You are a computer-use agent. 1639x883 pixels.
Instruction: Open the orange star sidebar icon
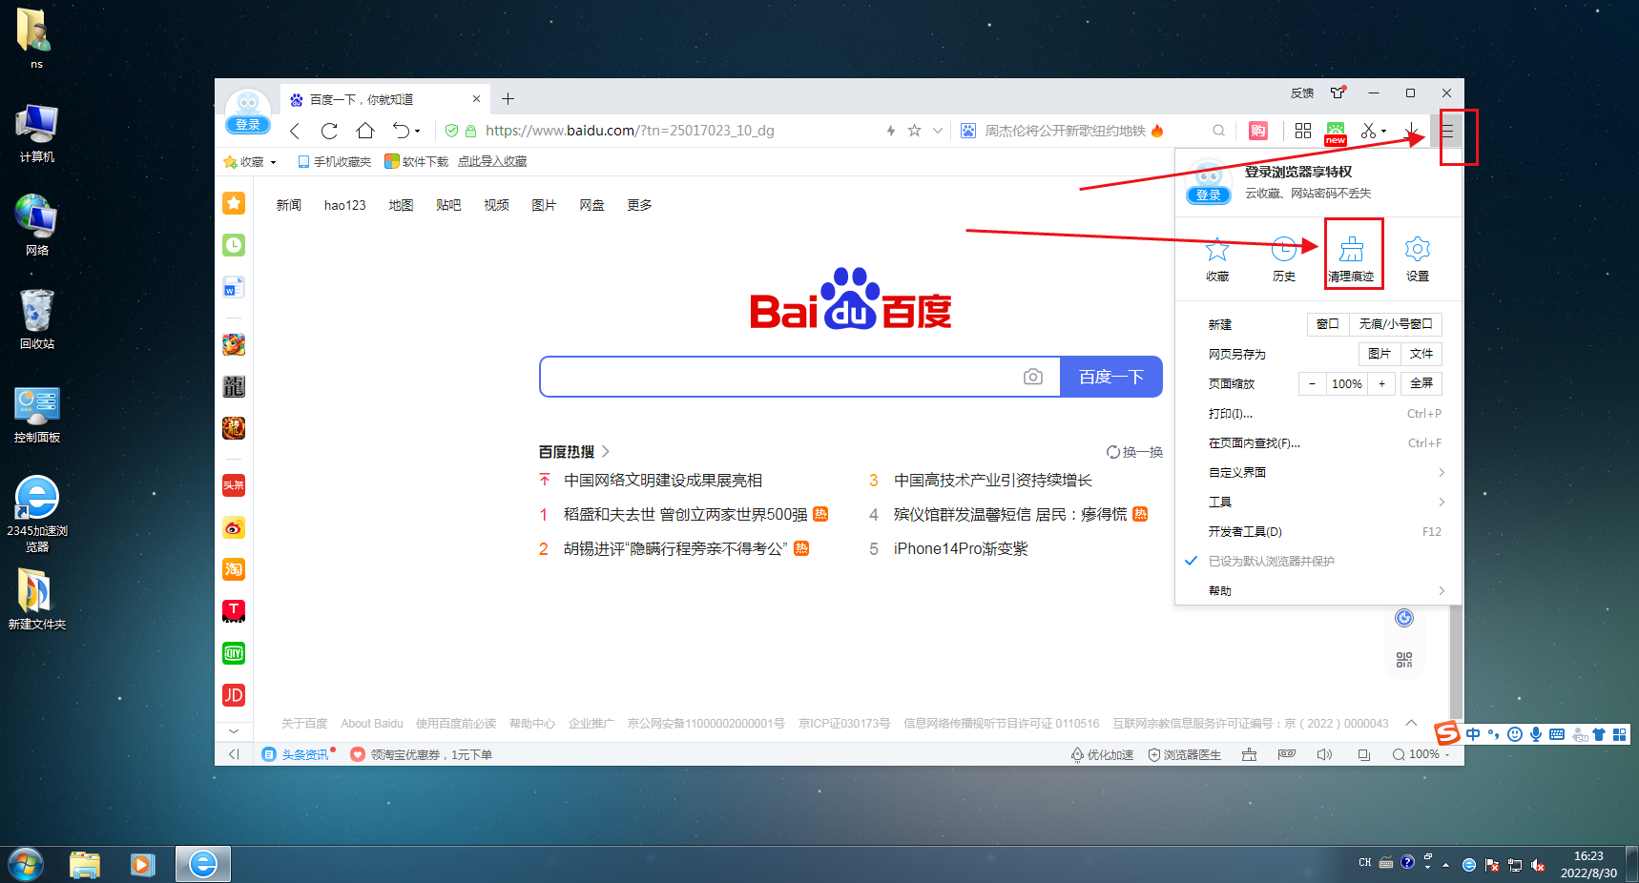[x=234, y=203]
